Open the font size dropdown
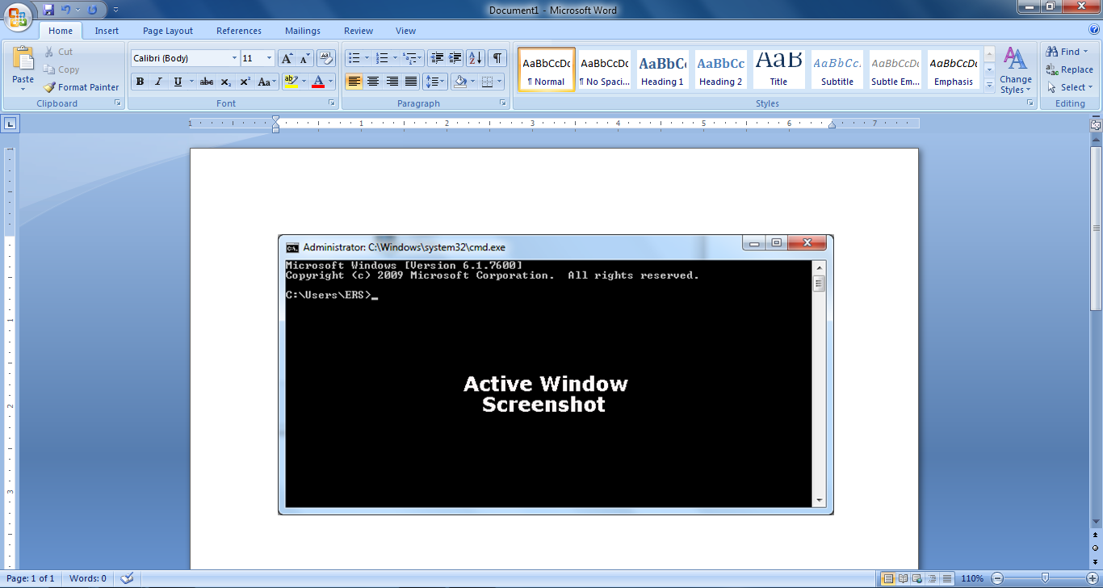 coord(270,58)
